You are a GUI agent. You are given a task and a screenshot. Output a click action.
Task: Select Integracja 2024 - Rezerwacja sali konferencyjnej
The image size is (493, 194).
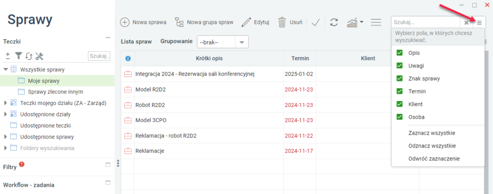click(x=195, y=74)
